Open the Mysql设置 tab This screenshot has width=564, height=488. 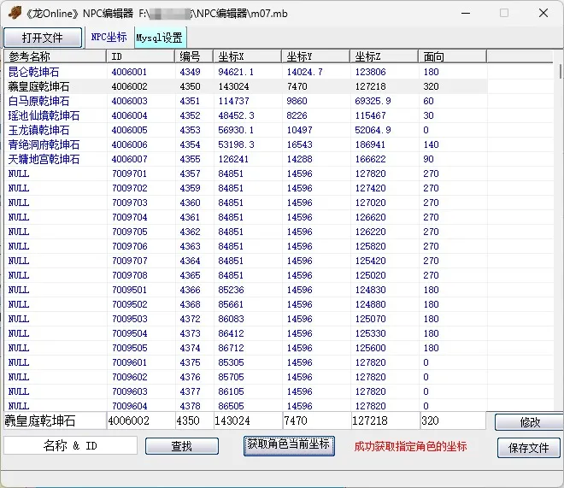pos(160,38)
